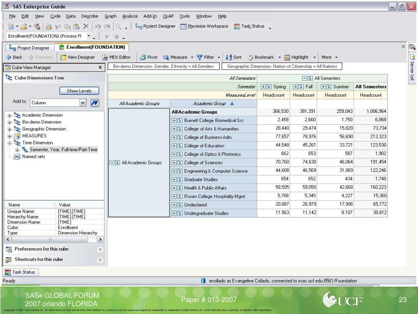This screenshot has width=418, height=314.
Task: Click the Delete X toolbar icon
Action: click(86, 26)
